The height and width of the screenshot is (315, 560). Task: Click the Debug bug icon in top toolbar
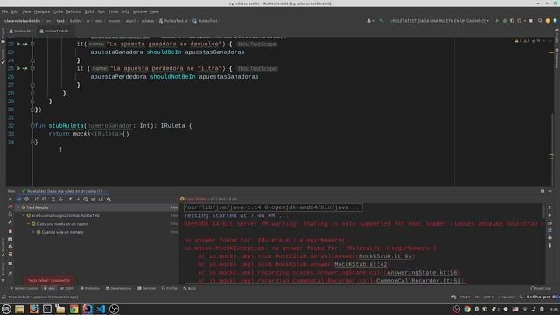pyautogui.click(x=505, y=21)
